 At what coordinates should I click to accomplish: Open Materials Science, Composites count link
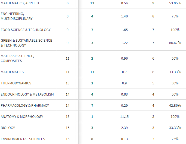click(x=92, y=59)
